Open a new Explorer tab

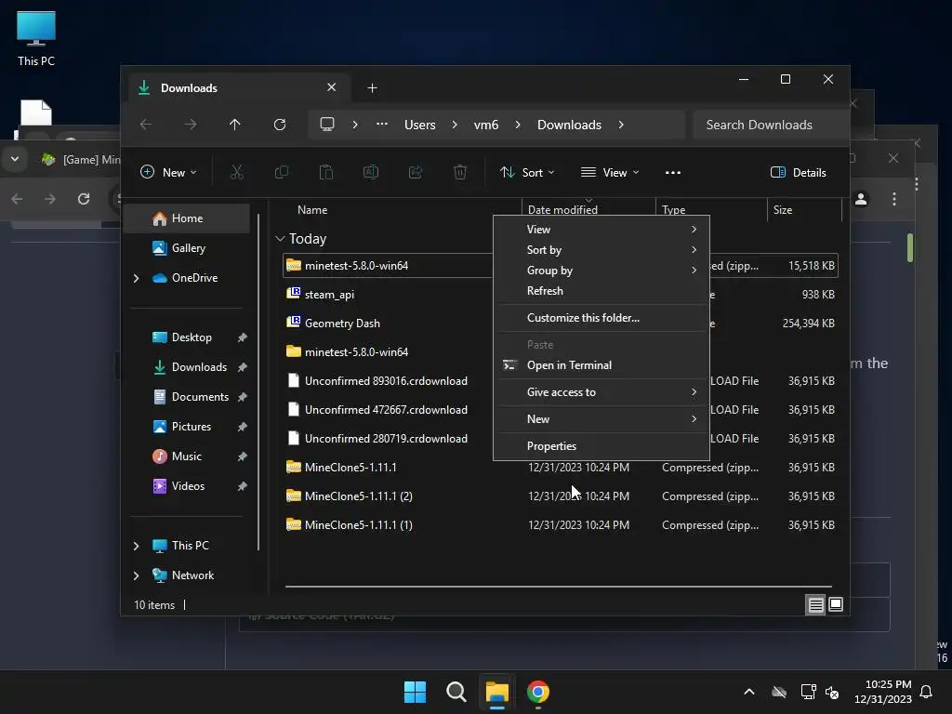(372, 88)
